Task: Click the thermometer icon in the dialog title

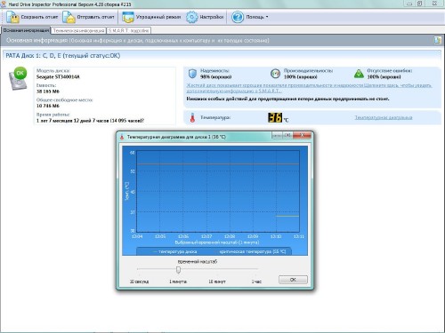Action: click(x=122, y=137)
